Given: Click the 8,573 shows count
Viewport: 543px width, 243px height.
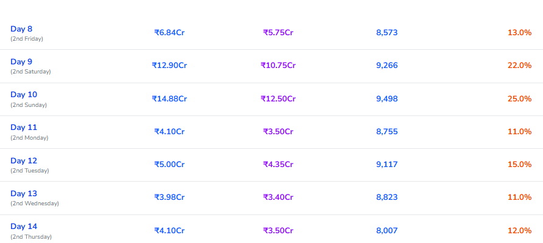Looking at the screenshot, I should pyautogui.click(x=387, y=32).
